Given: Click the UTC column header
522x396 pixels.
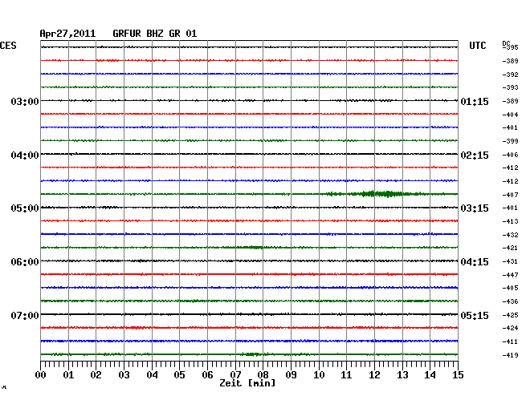Looking at the screenshot, I should (477, 46).
